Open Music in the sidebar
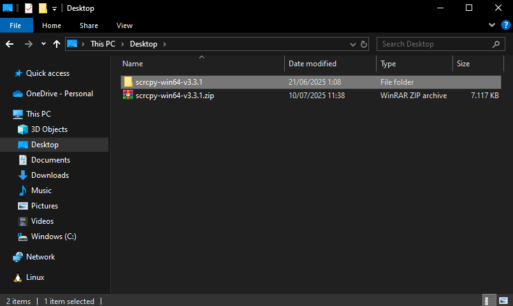 click(41, 191)
